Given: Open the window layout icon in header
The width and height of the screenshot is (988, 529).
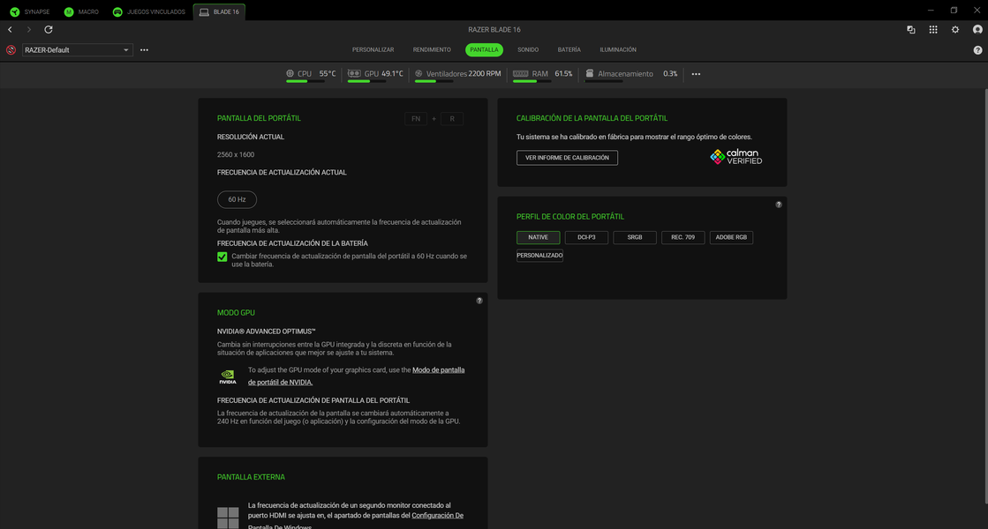Looking at the screenshot, I should pos(911,30).
